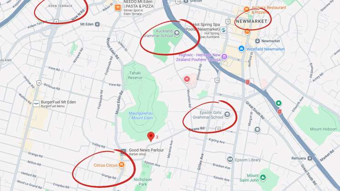
Task: Open the Good News Parlour marker
Action: [123, 152]
